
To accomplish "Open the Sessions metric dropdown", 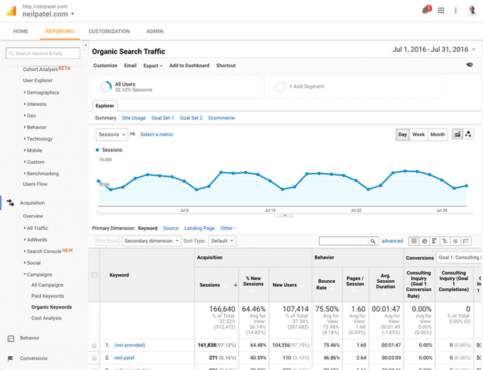I will point(112,134).
